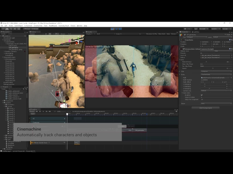Collapse the Auto Dolly foldout
The image size is (233, 174).
pyautogui.click(x=182, y=93)
